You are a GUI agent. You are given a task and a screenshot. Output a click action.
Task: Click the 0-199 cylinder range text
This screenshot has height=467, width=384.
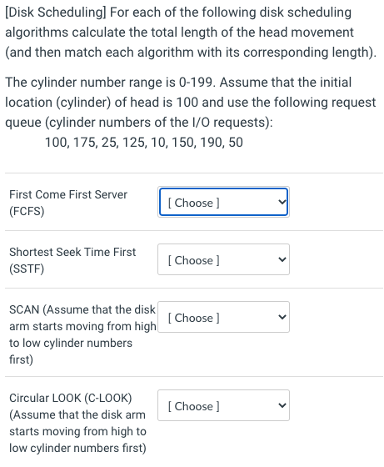pos(196,83)
